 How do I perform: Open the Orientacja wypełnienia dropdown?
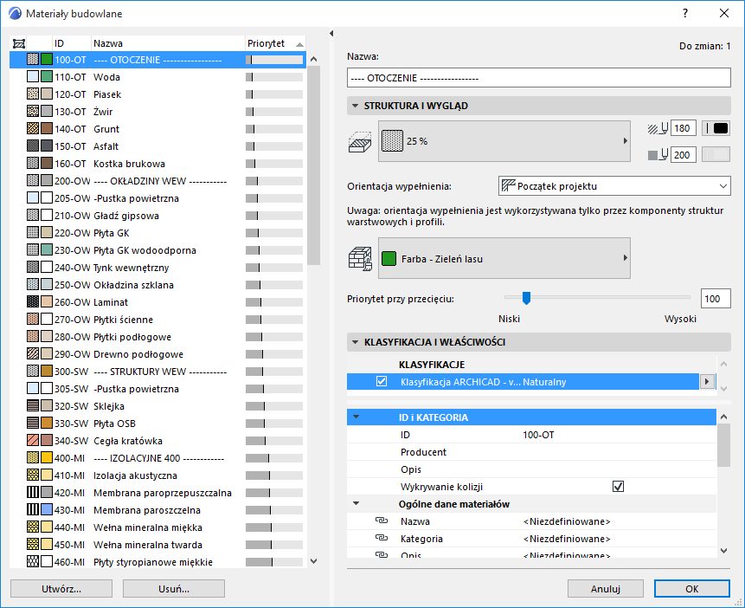[614, 186]
